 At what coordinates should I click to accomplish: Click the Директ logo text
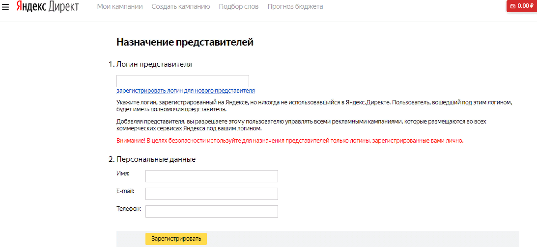tap(63, 7)
